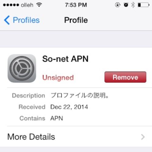
Task: Remove the So-net APN profile
Action: (x=125, y=77)
